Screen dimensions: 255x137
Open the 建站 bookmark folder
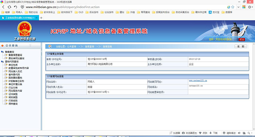pos(120,12)
